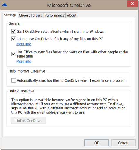
Task: Enable automatically send log files checkbox
Action: click(x=14, y=80)
